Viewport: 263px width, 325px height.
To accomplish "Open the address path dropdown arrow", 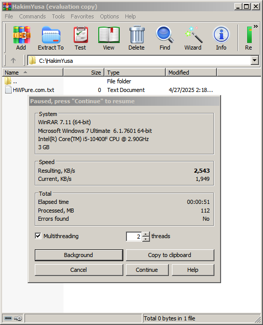I will coord(254,61).
